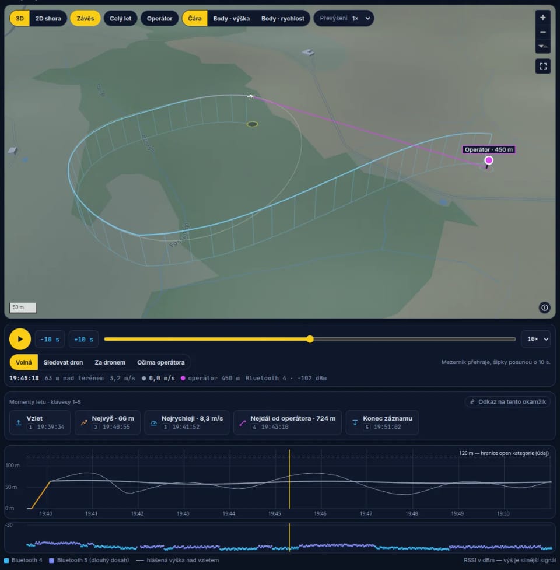Jump to Nejrychleji · 8,3 m/s moment
The height and width of the screenshot is (570, 560).
tap(187, 422)
